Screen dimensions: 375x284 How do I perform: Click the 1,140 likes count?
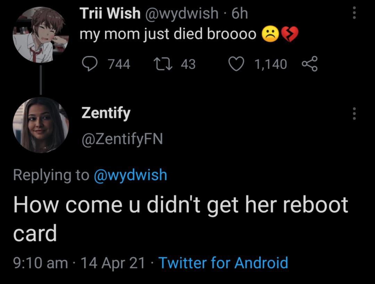270,64
